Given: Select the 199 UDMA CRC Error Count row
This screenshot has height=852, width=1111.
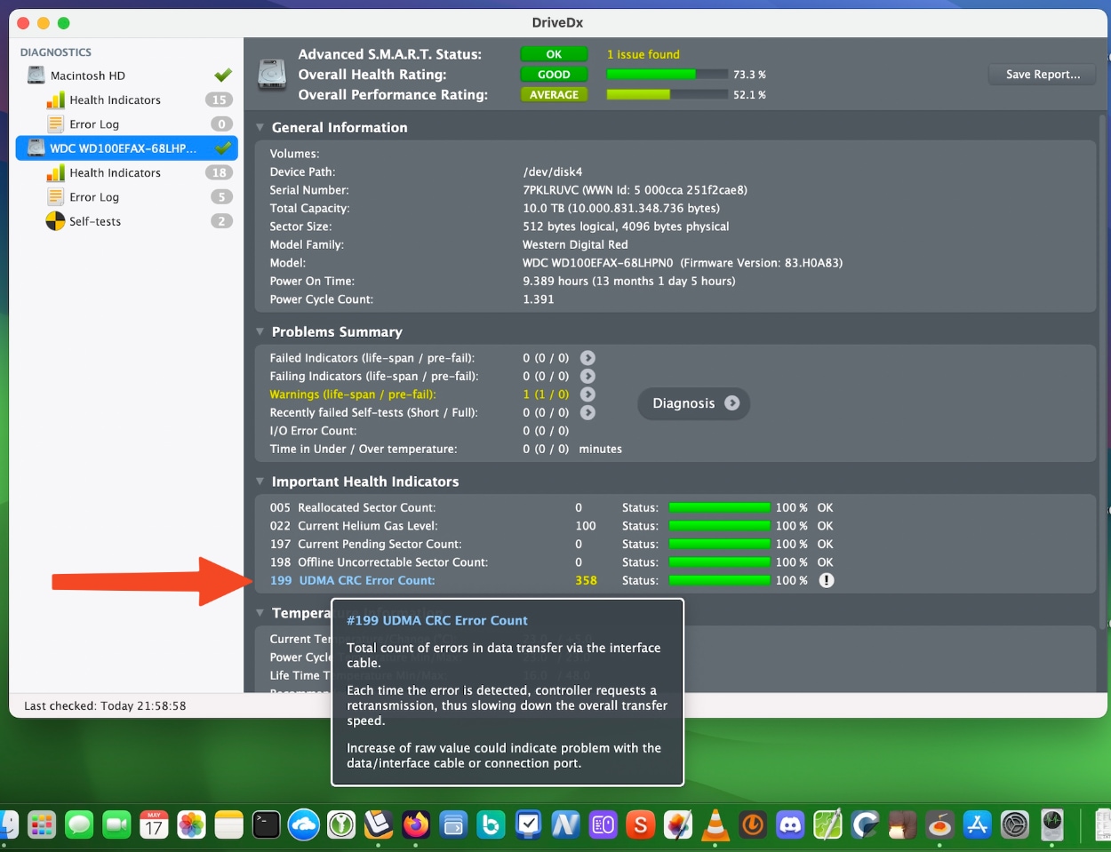Looking at the screenshot, I should 551,580.
